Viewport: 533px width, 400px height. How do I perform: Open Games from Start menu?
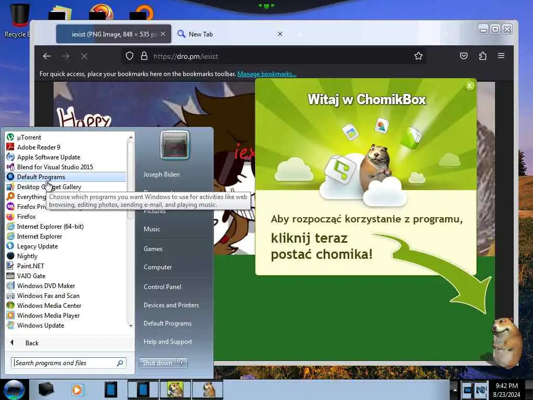click(x=153, y=248)
